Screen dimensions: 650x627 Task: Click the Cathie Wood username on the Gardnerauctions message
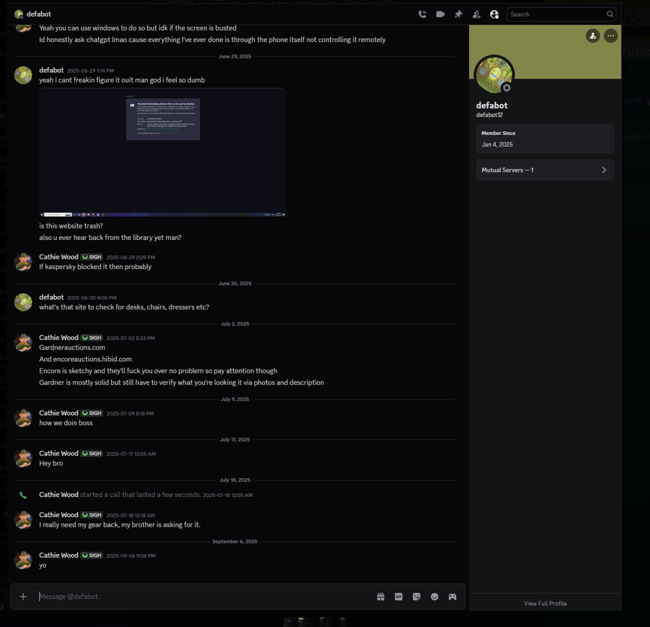tap(58, 337)
